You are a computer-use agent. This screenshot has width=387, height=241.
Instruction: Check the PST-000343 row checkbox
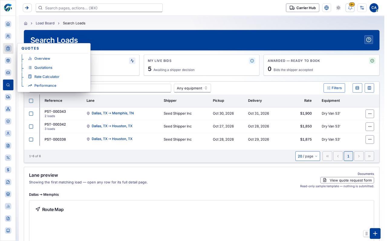pos(31,114)
